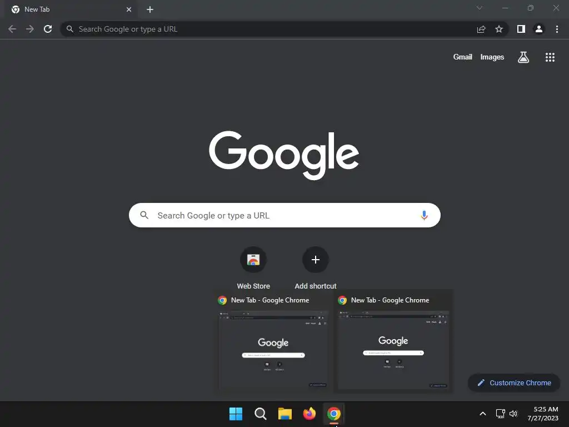Open Windows taskbar search
The image size is (569, 427).
[260, 414]
